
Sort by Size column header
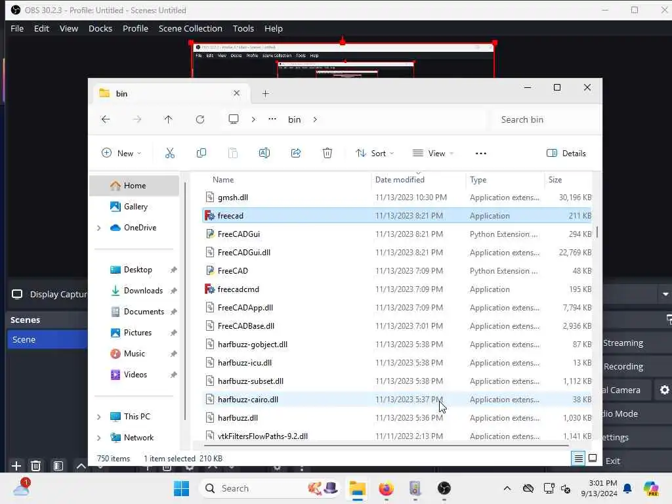555,180
